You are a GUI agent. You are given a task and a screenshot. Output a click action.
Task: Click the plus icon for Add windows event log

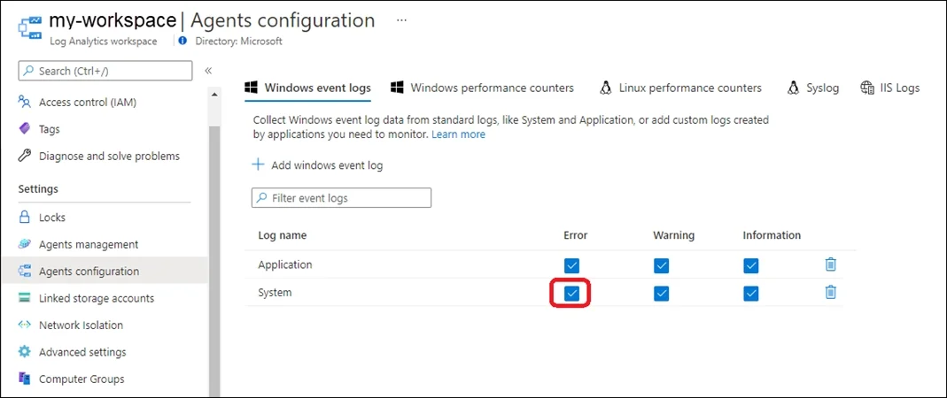pos(258,165)
